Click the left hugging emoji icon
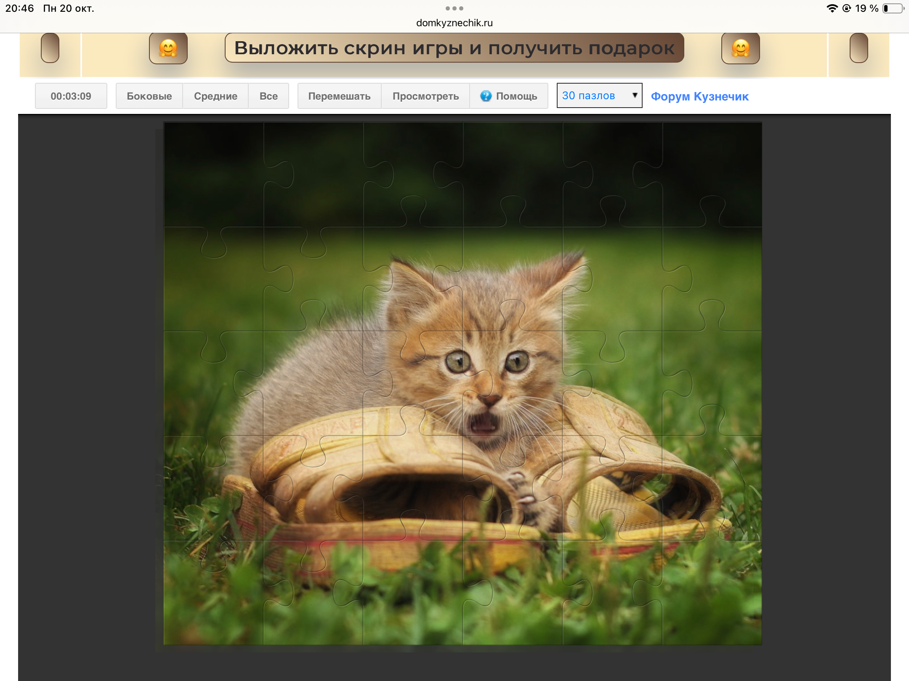This screenshot has width=909, height=681. coord(168,48)
